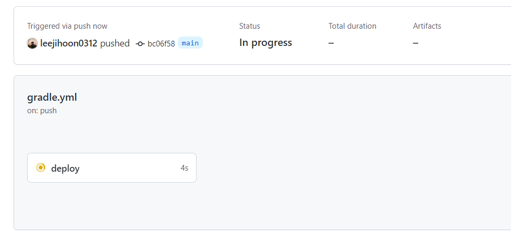Click the Status label

click(x=249, y=26)
